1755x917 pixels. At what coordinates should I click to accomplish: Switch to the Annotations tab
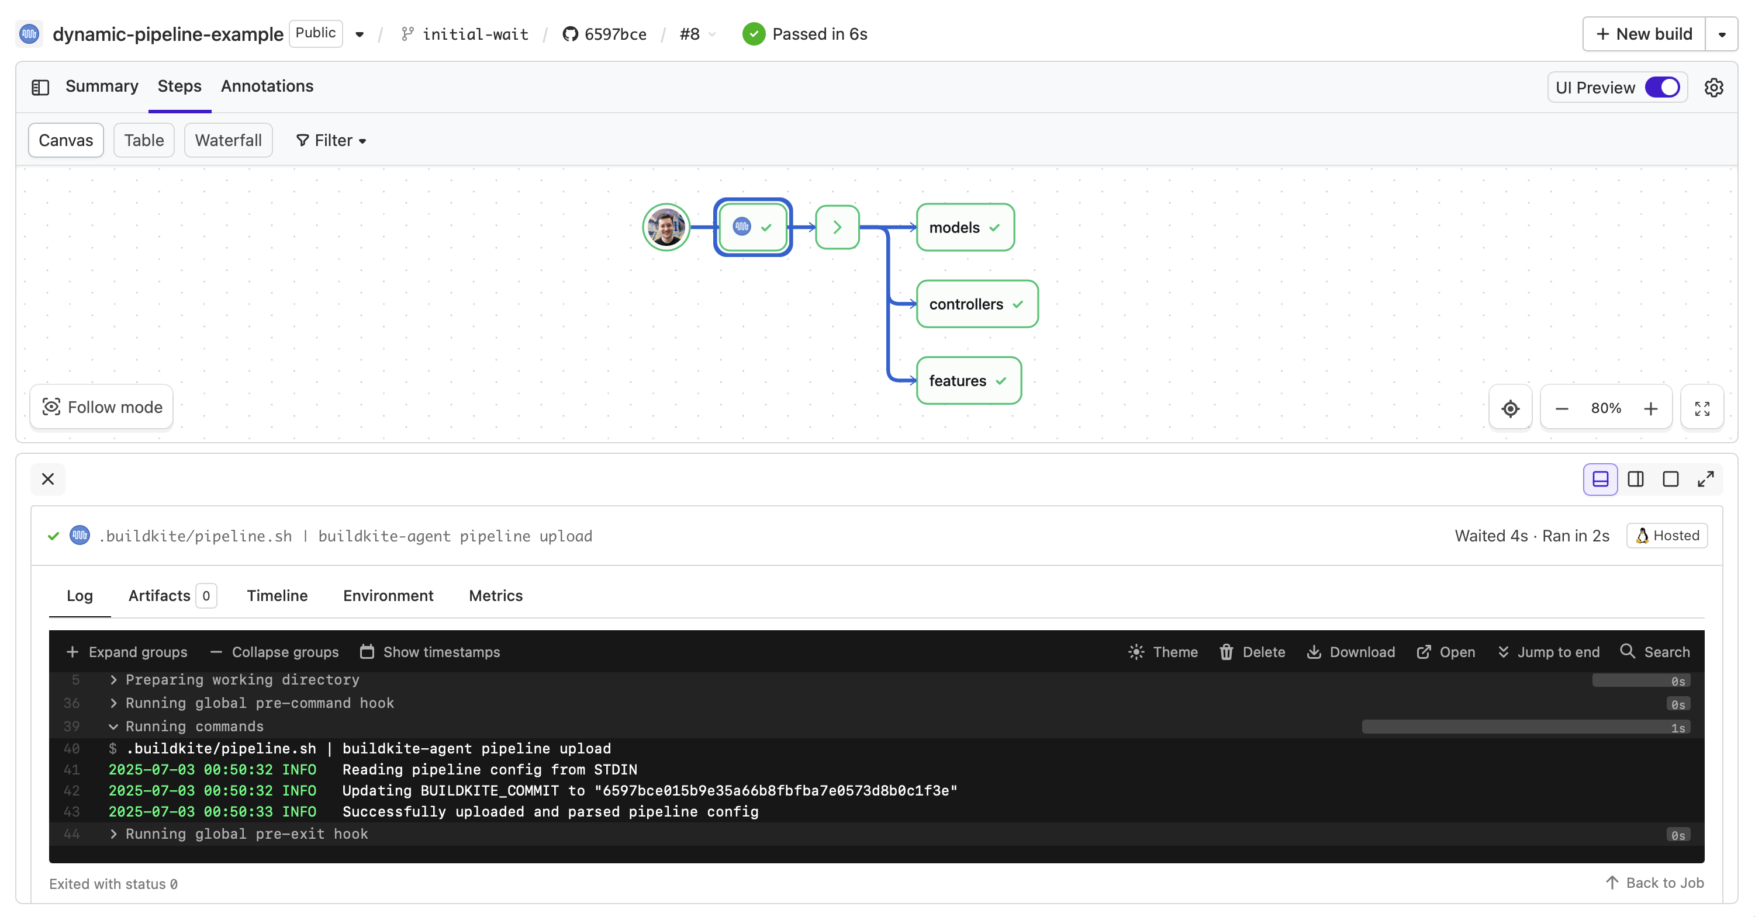[267, 86]
